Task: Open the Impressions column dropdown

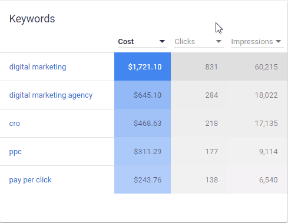Action: pos(257,42)
